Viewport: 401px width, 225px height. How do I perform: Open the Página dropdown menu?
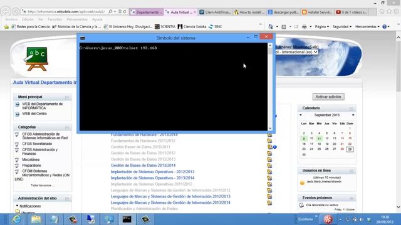coord(321,26)
